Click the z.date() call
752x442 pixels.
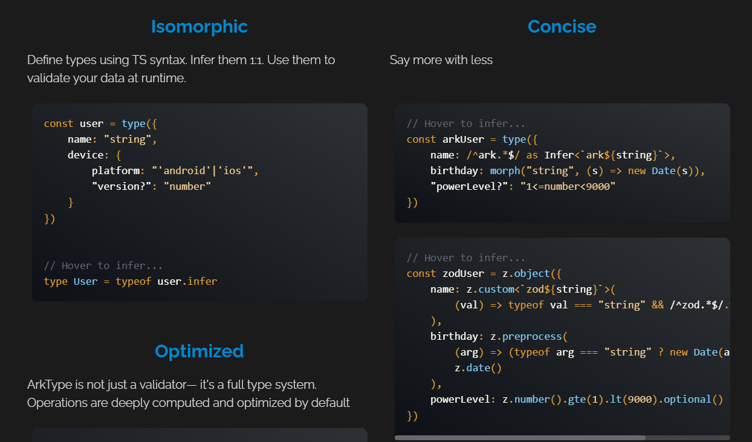pyautogui.click(x=478, y=368)
